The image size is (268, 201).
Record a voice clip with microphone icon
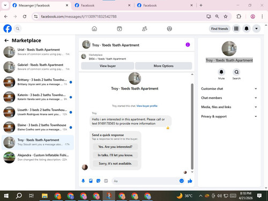[x=83, y=181]
